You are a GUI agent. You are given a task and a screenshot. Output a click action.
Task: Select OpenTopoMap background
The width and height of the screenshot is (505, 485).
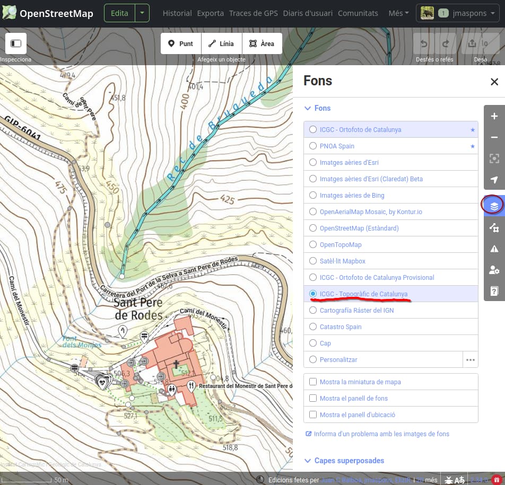tap(390, 244)
